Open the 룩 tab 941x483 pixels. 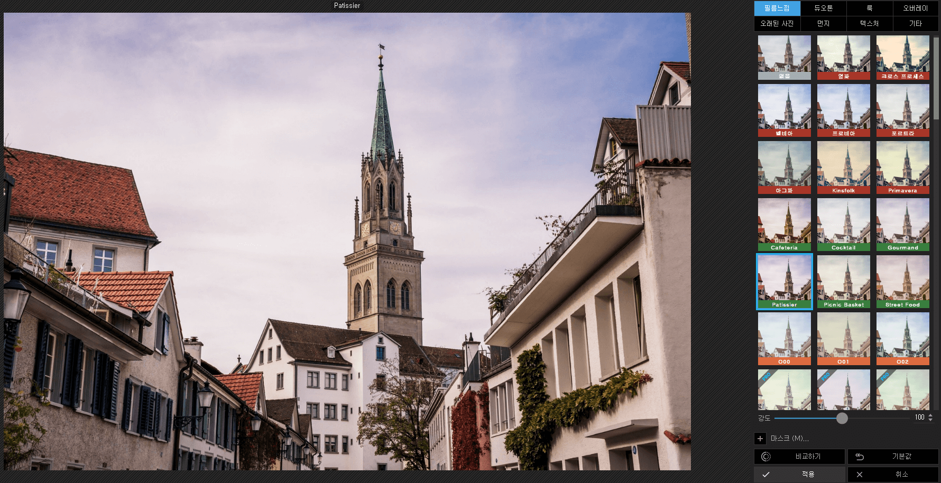[x=870, y=8]
